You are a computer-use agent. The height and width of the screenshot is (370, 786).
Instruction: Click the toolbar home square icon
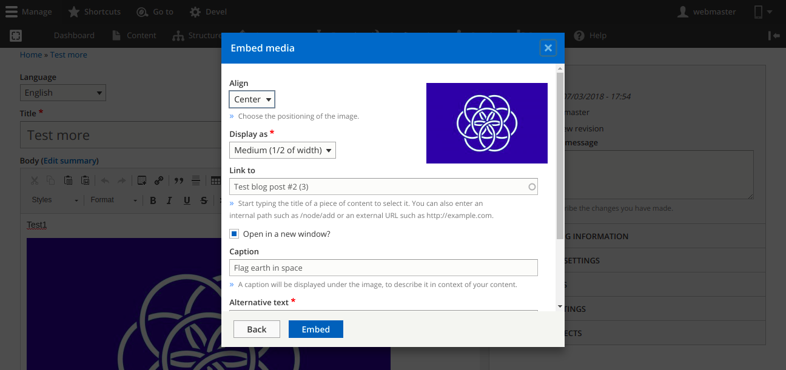pos(16,36)
